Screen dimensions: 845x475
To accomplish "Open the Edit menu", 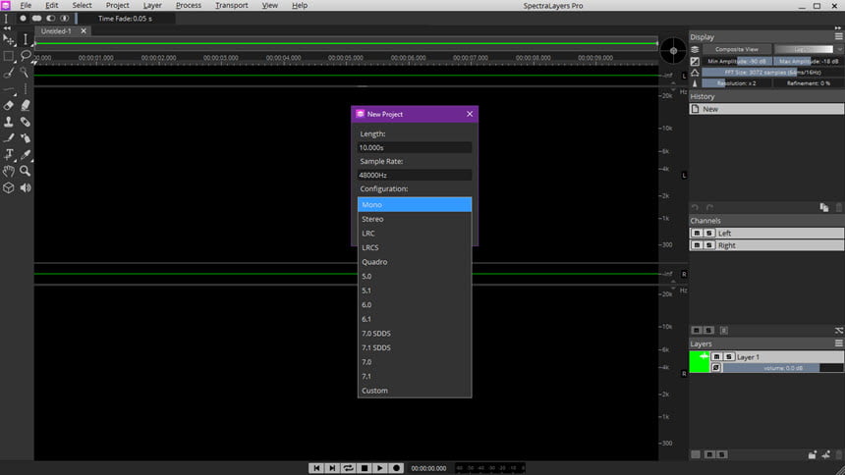I will (52, 5).
